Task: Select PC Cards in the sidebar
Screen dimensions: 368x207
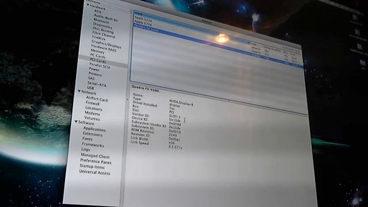Action: (98, 56)
